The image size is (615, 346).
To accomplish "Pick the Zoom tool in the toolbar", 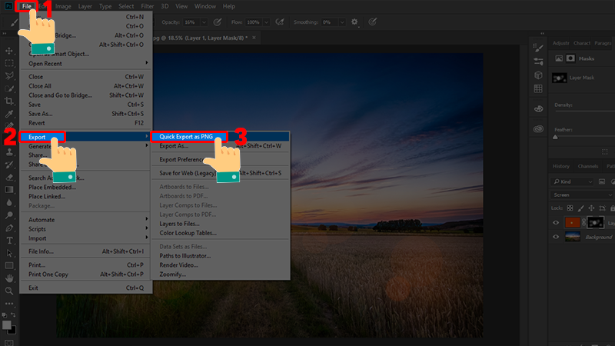I will pos(9,291).
